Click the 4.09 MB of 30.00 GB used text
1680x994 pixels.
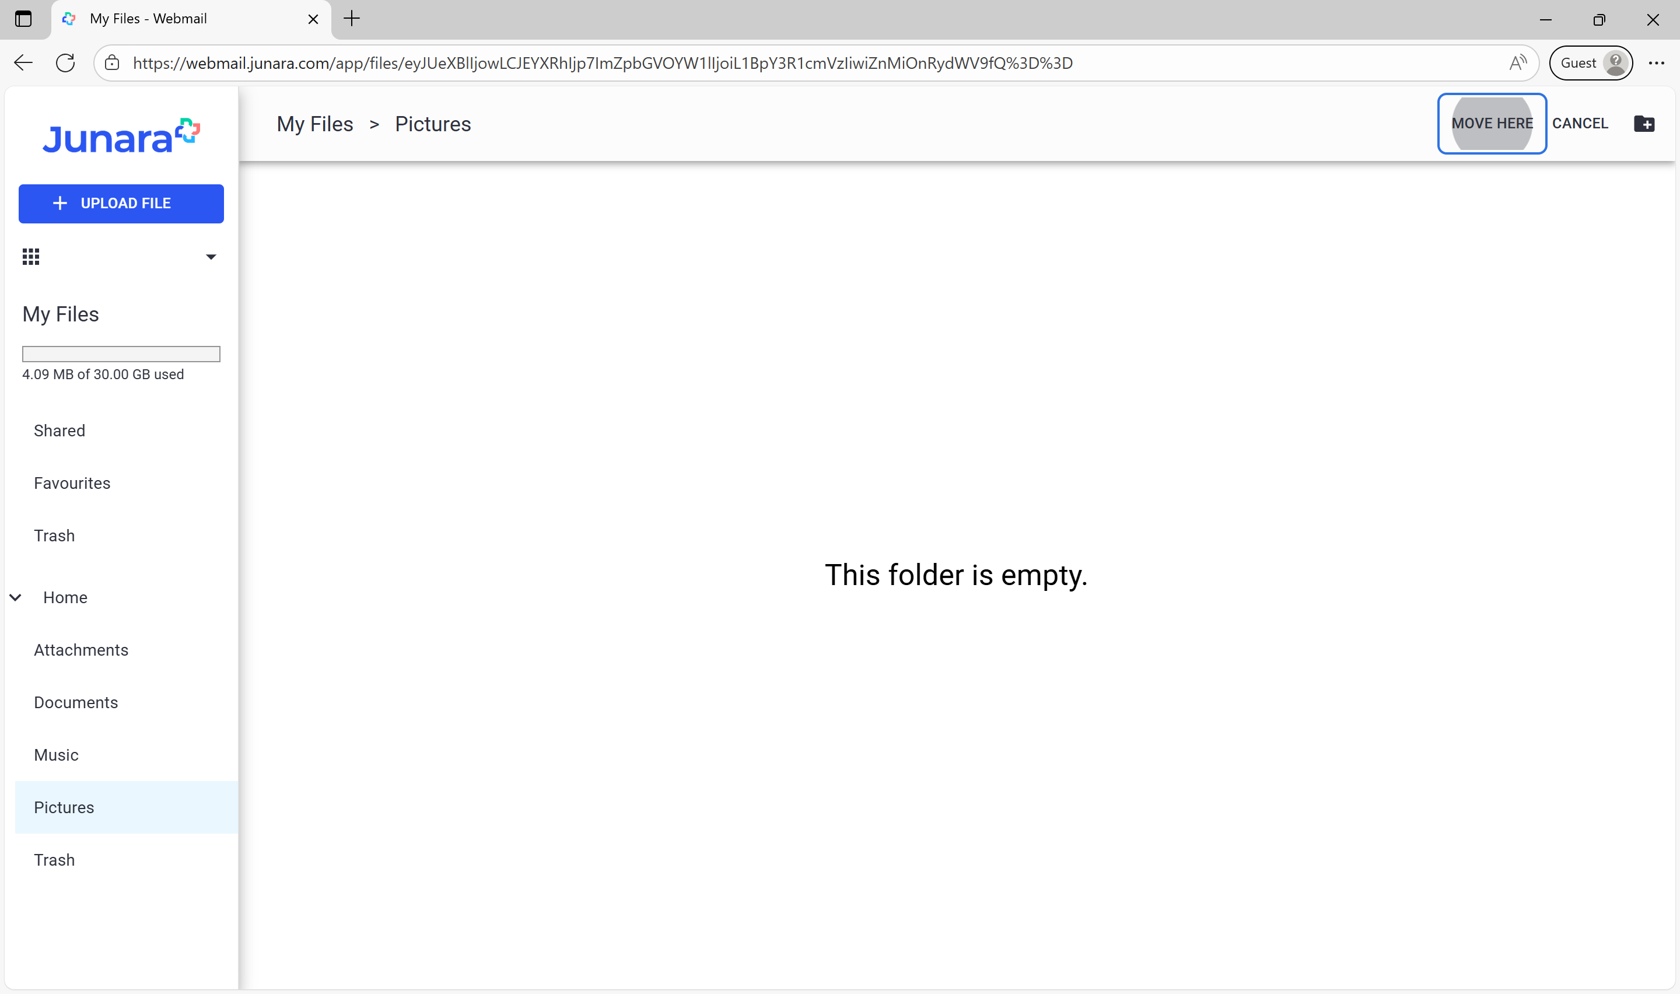[x=103, y=374]
